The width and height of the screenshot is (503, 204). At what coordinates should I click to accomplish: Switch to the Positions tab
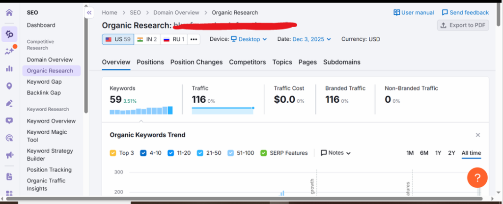tap(150, 62)
